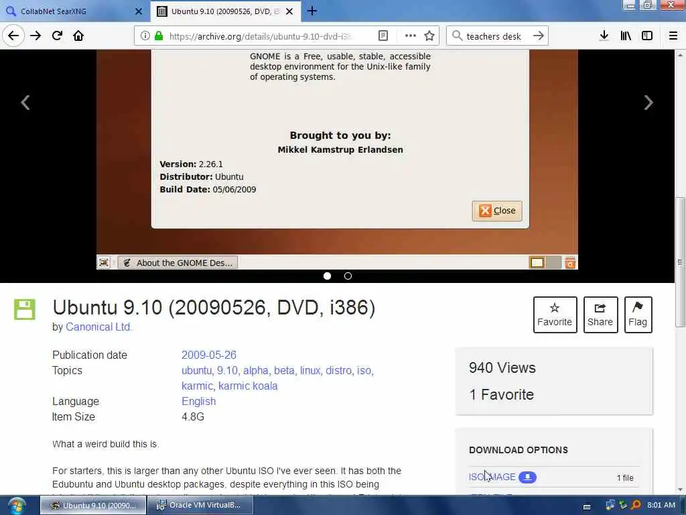
Task: Click the orange magnifier tray icon
Action: [x=636, y=505]
